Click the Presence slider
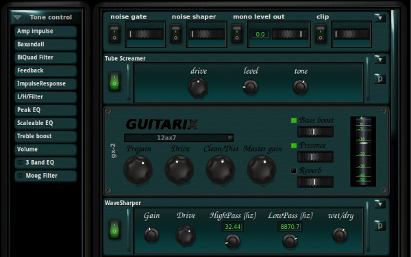This screenshot has width=411, height=257. click(315, 157)
